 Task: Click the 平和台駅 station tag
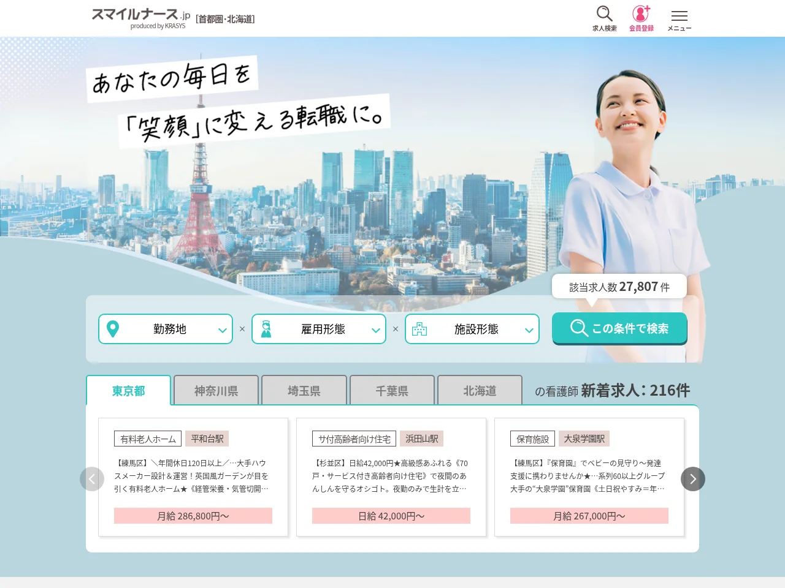(207, 439)
